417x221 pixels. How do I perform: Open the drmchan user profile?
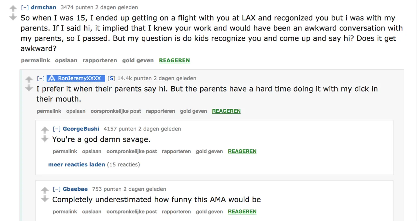[43, 7]
